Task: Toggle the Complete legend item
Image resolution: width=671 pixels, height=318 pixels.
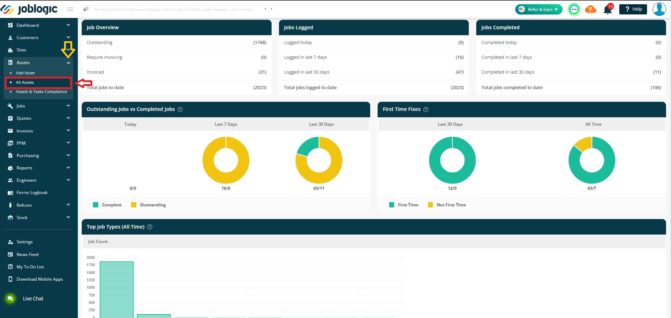Action: tap(107, 205)
